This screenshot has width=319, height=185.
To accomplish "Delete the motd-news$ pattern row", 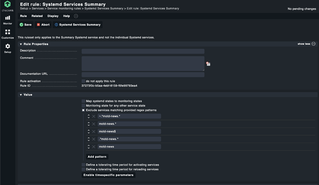I will point(93,131).
